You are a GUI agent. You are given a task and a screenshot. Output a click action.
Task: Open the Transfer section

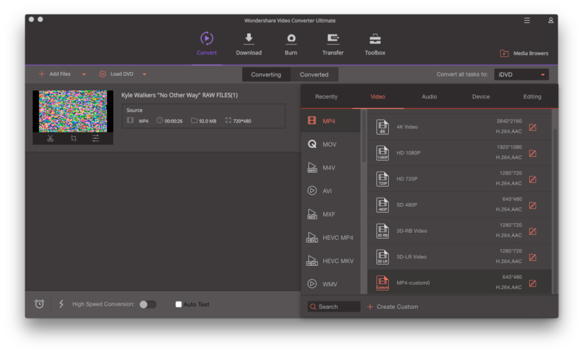click(x=333, y=44)
